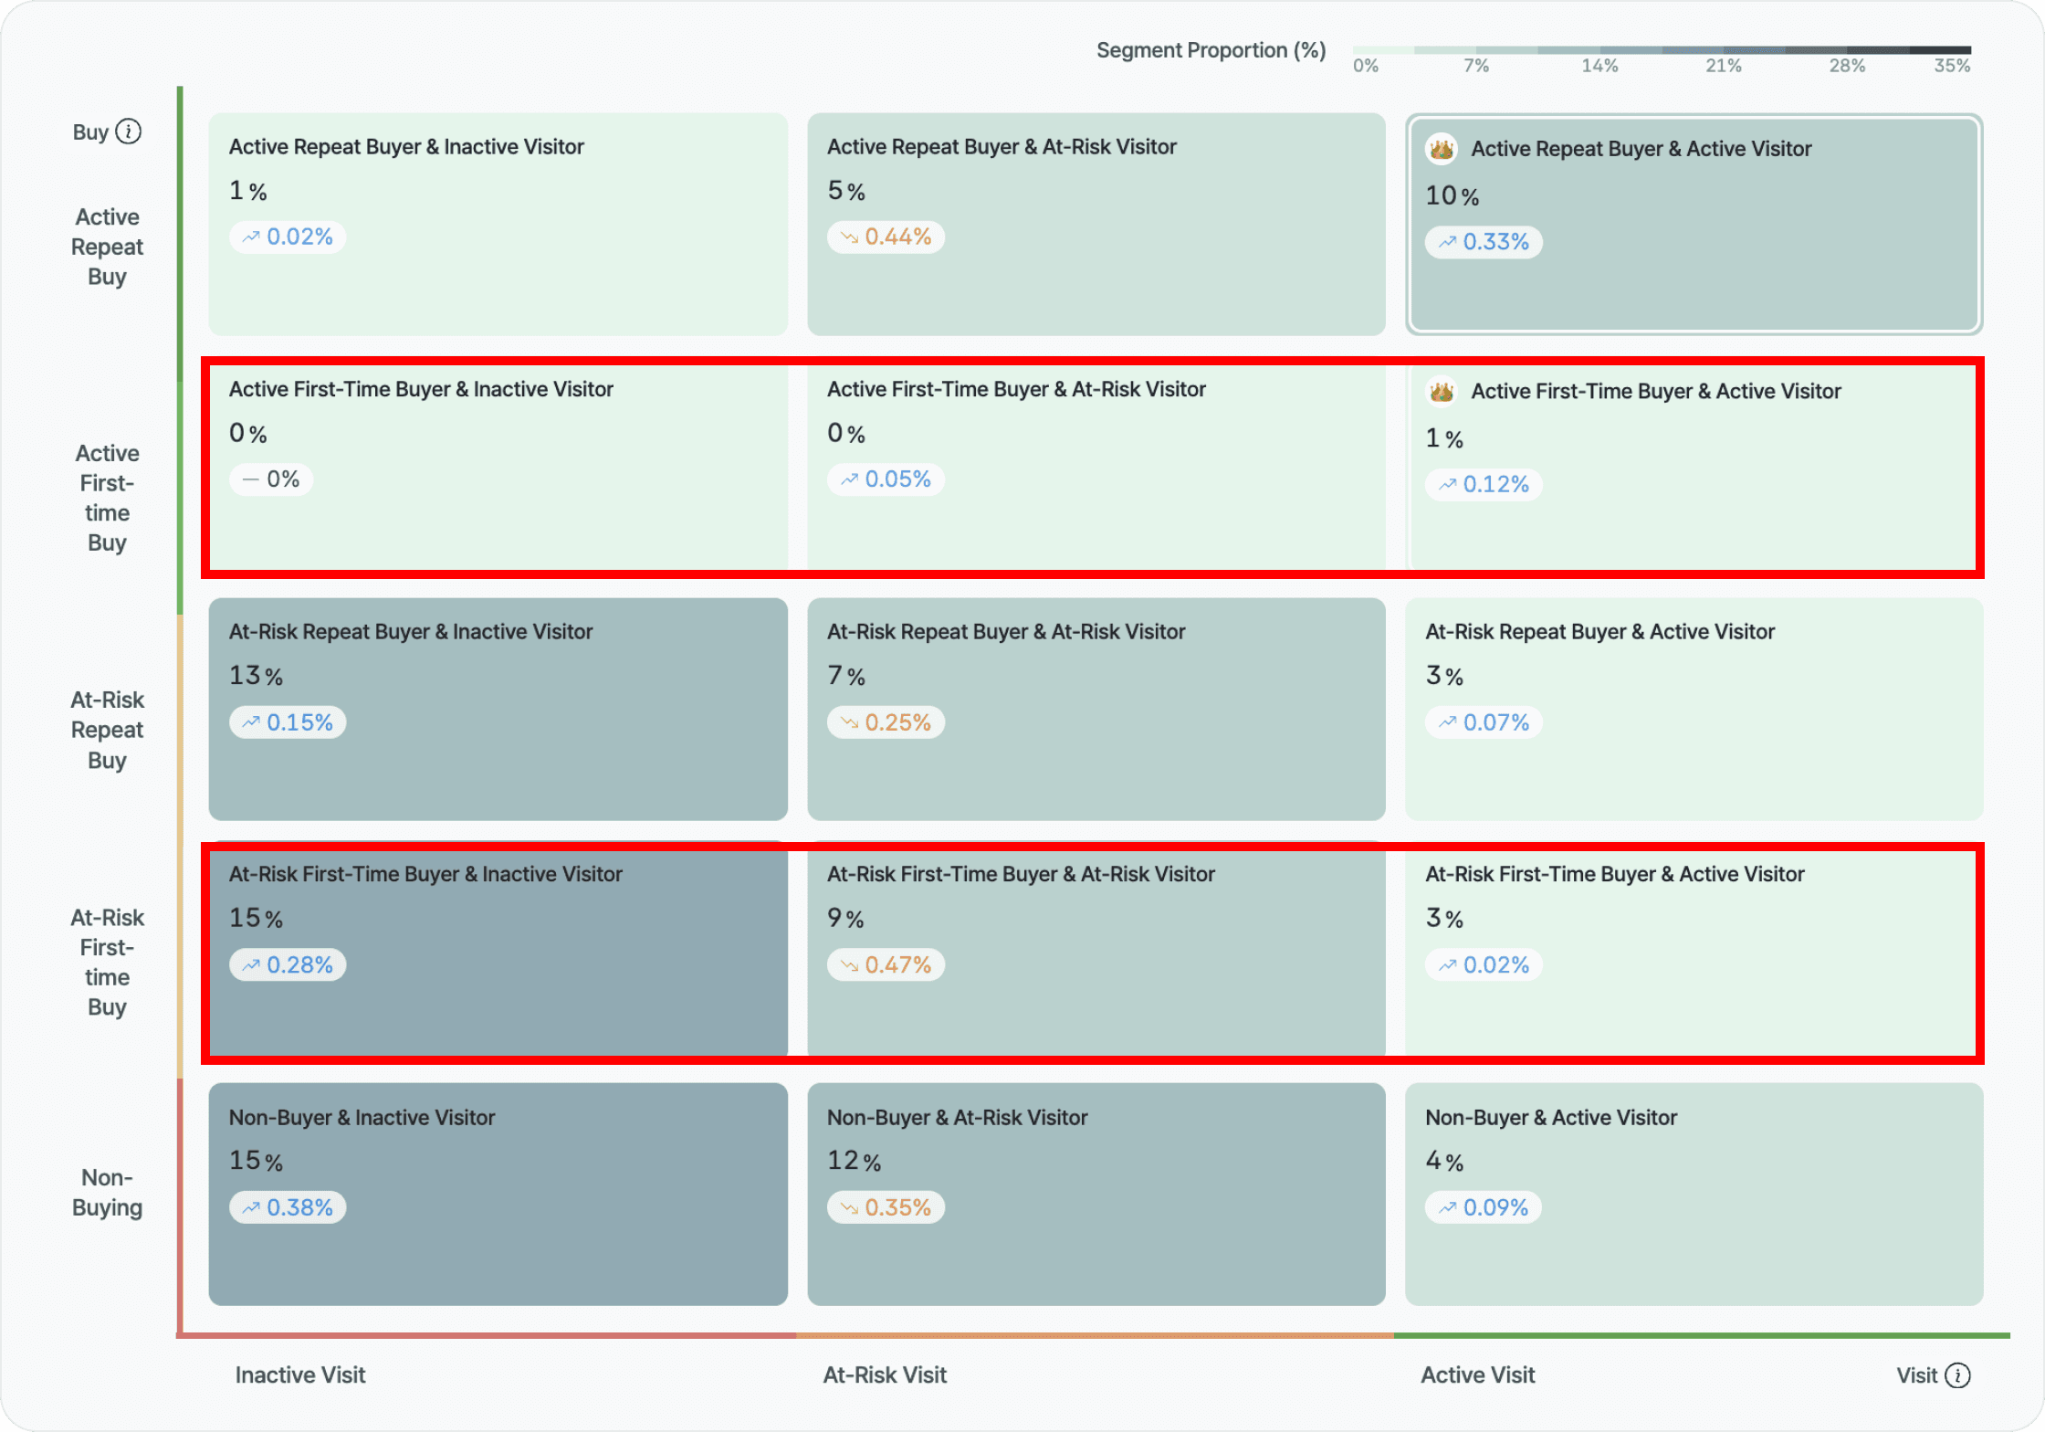
Task: Click crown icon on Active Repeat Buyer & Active Visitor
Action: [x=1442, y=148]
